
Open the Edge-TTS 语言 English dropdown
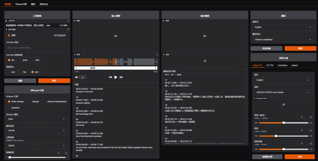click(x=283, y=80)
